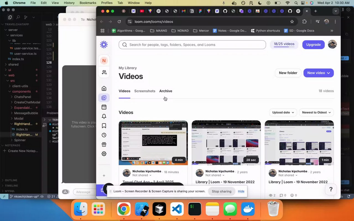Open the media controls icon in the Chrome toolbar
Viewport: 354px width, 221px height.
click(317, 22)
